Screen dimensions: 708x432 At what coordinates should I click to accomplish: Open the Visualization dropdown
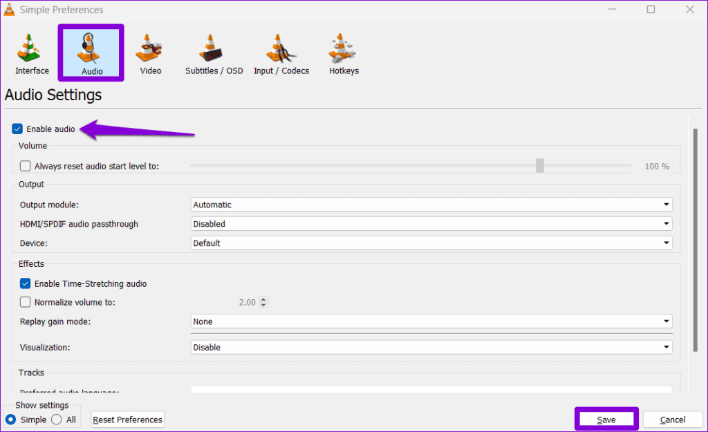pos(665,347)
